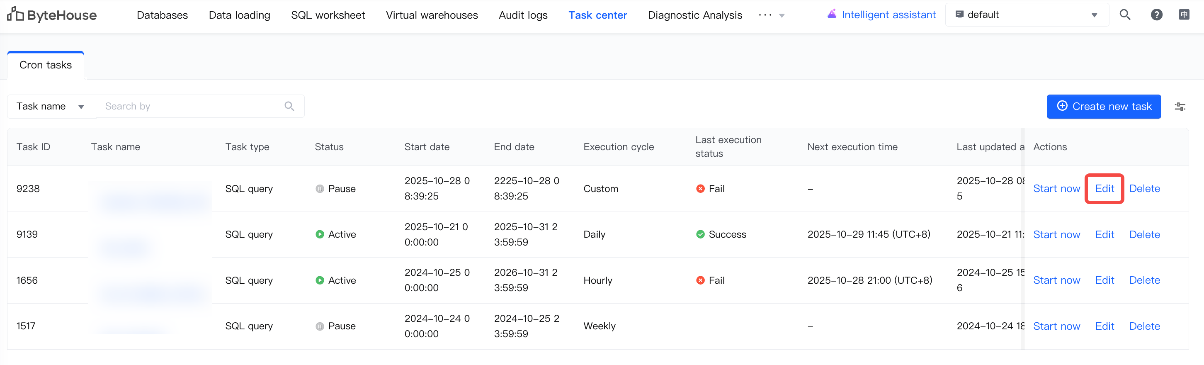Click Start now for task 9139
The image size is (1204, 365).
coord(1056,235)
